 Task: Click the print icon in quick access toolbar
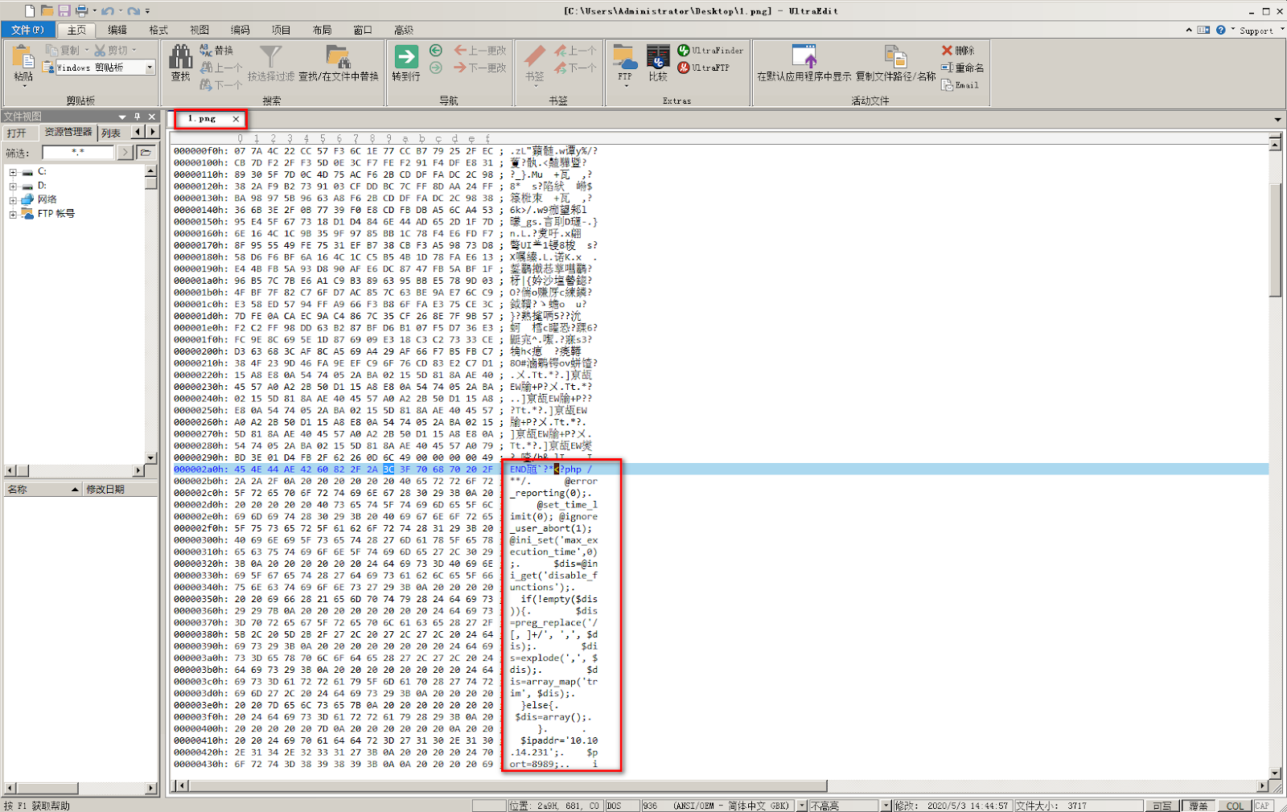click(x=81, y=10)
